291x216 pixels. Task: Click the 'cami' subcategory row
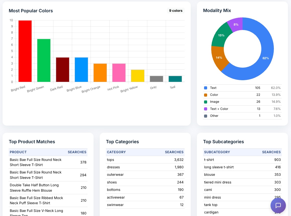[x=242, y=190]
